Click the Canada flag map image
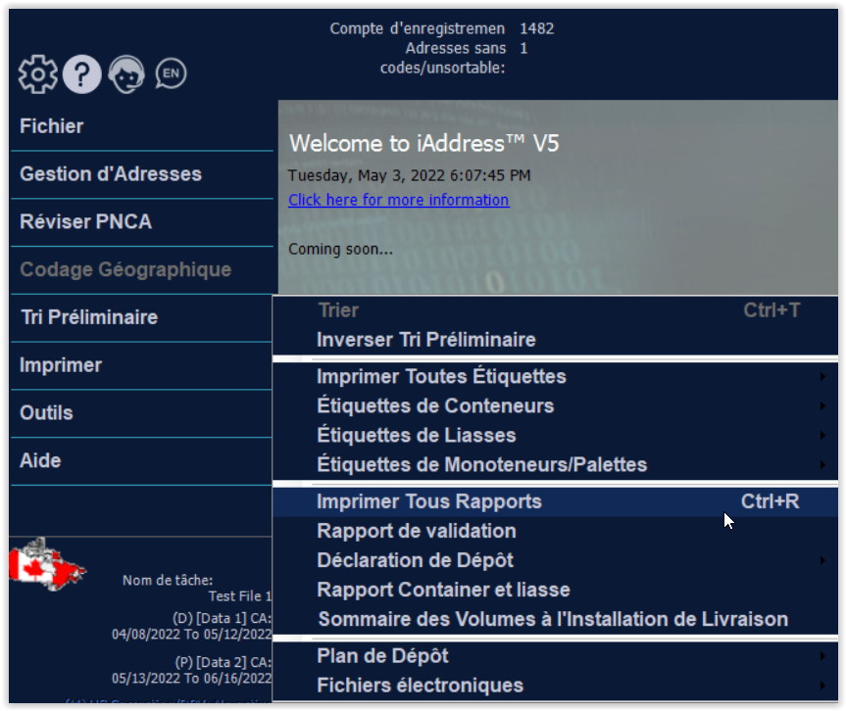 click(x=47, y=564)
